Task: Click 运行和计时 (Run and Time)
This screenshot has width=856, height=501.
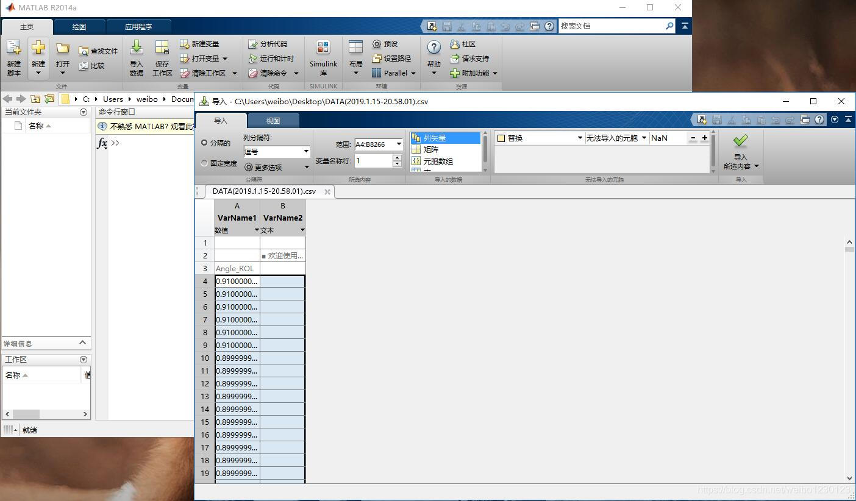Action: [x=271, y=59]
